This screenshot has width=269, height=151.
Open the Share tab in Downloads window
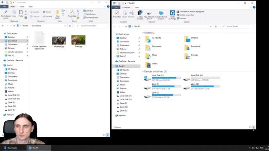(x=22, y=7)
